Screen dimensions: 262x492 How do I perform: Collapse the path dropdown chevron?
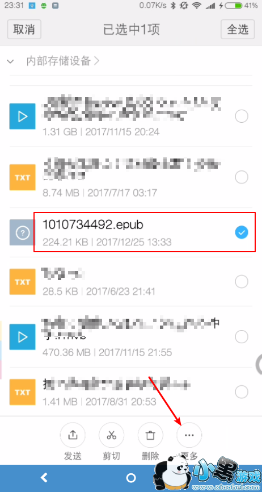[x=10, y=61]
